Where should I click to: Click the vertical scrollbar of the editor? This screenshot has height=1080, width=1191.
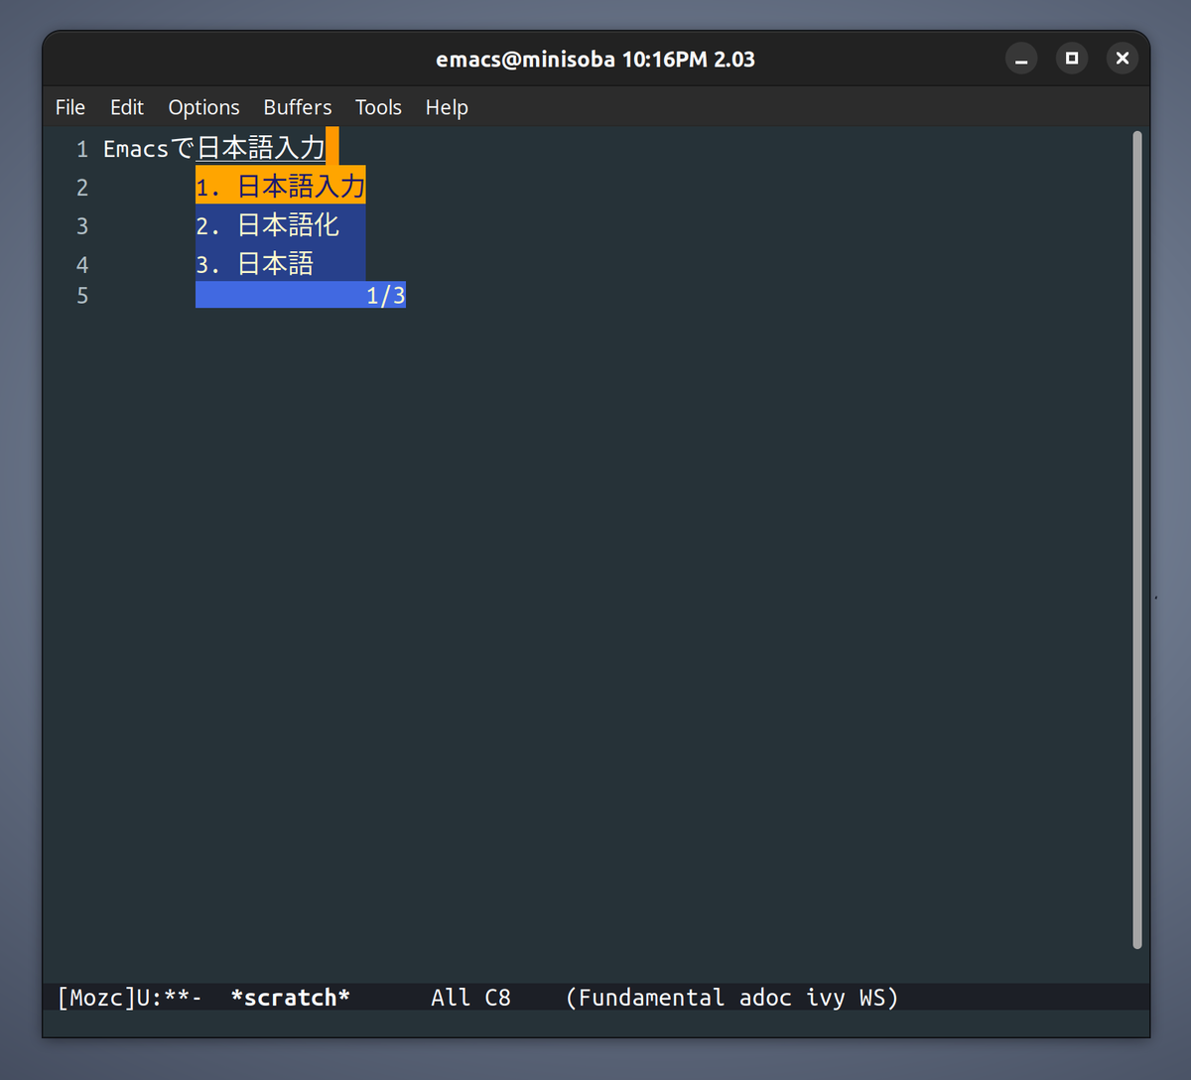[1137, 540]
